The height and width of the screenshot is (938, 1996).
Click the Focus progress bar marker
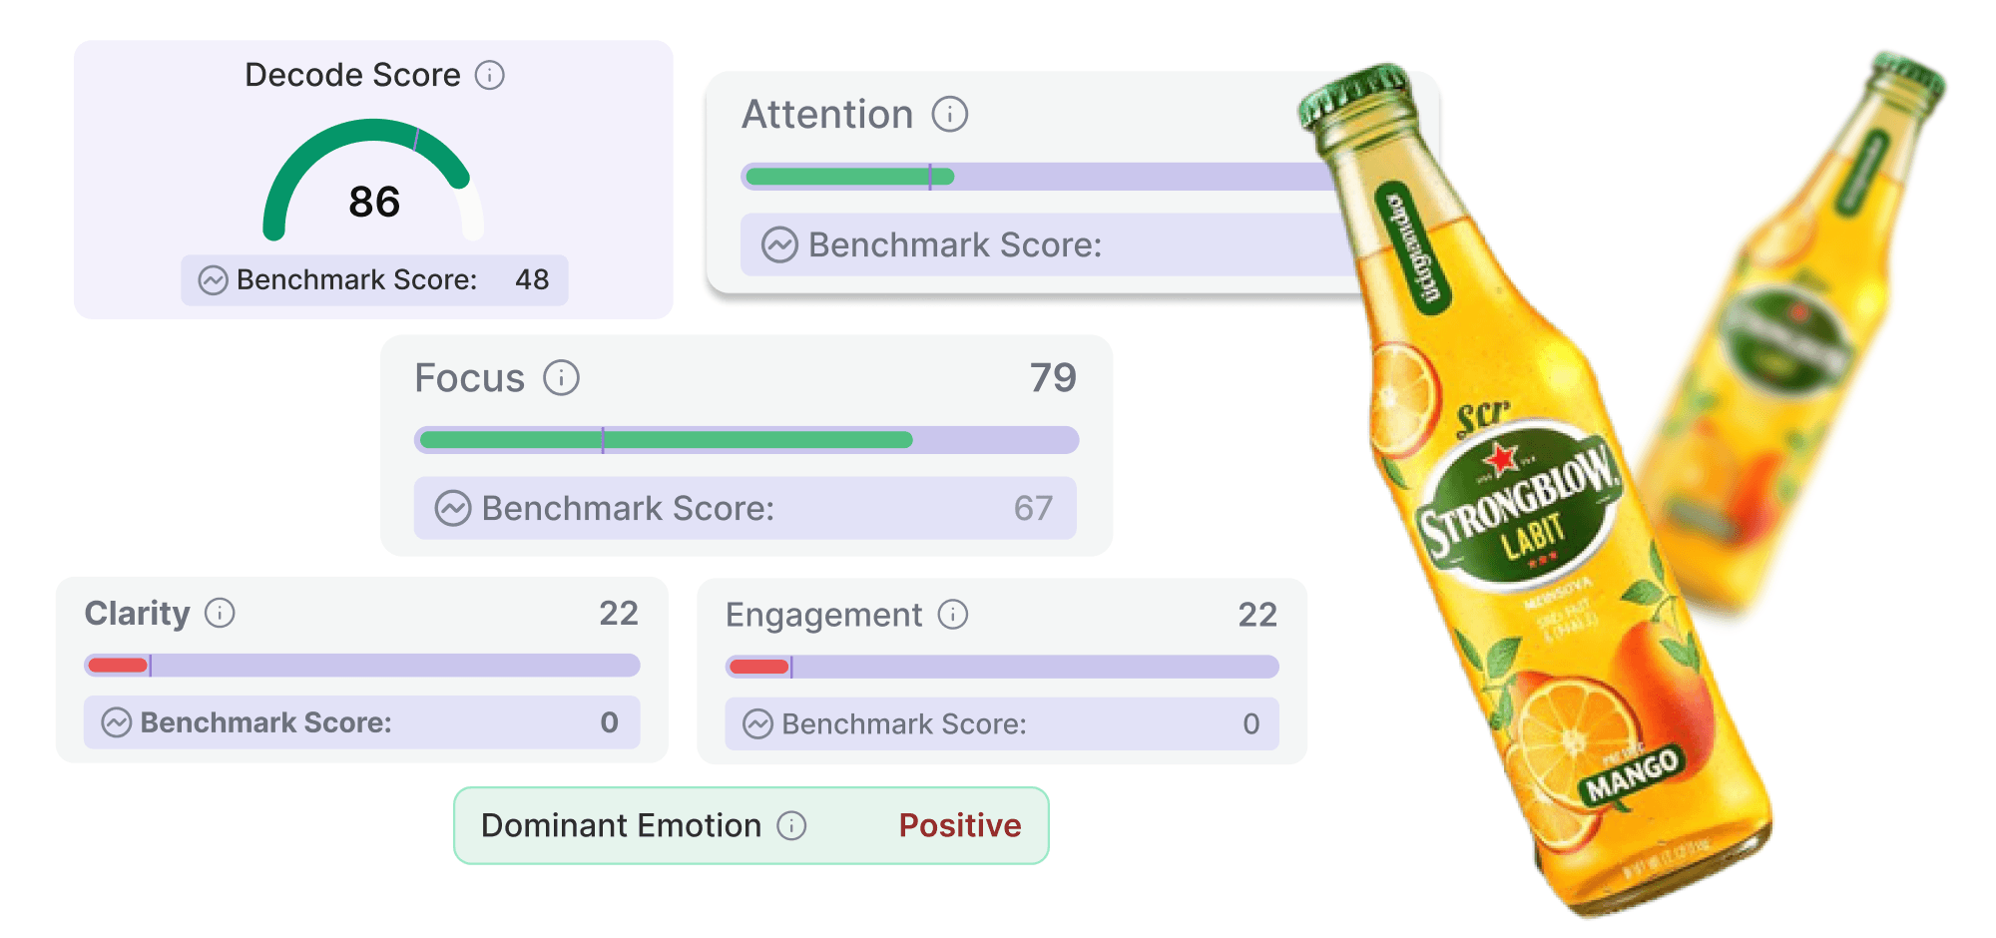coord(604,439)
